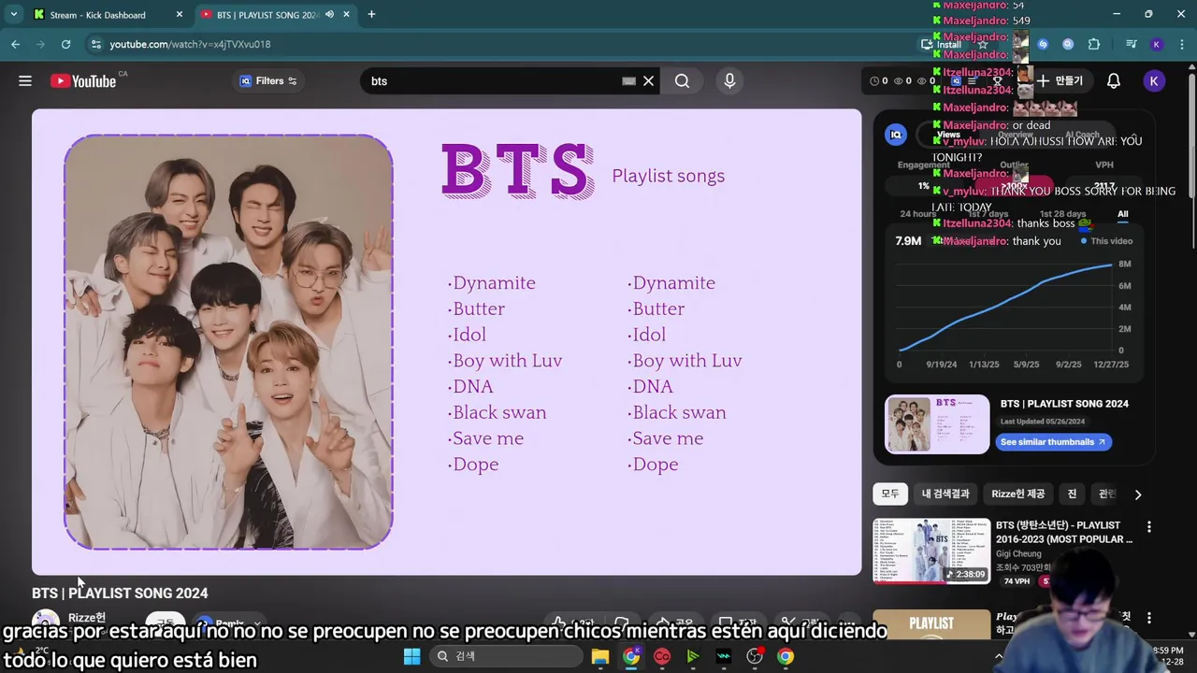Open the green play-arrow taskbar icon

point(693,656)
